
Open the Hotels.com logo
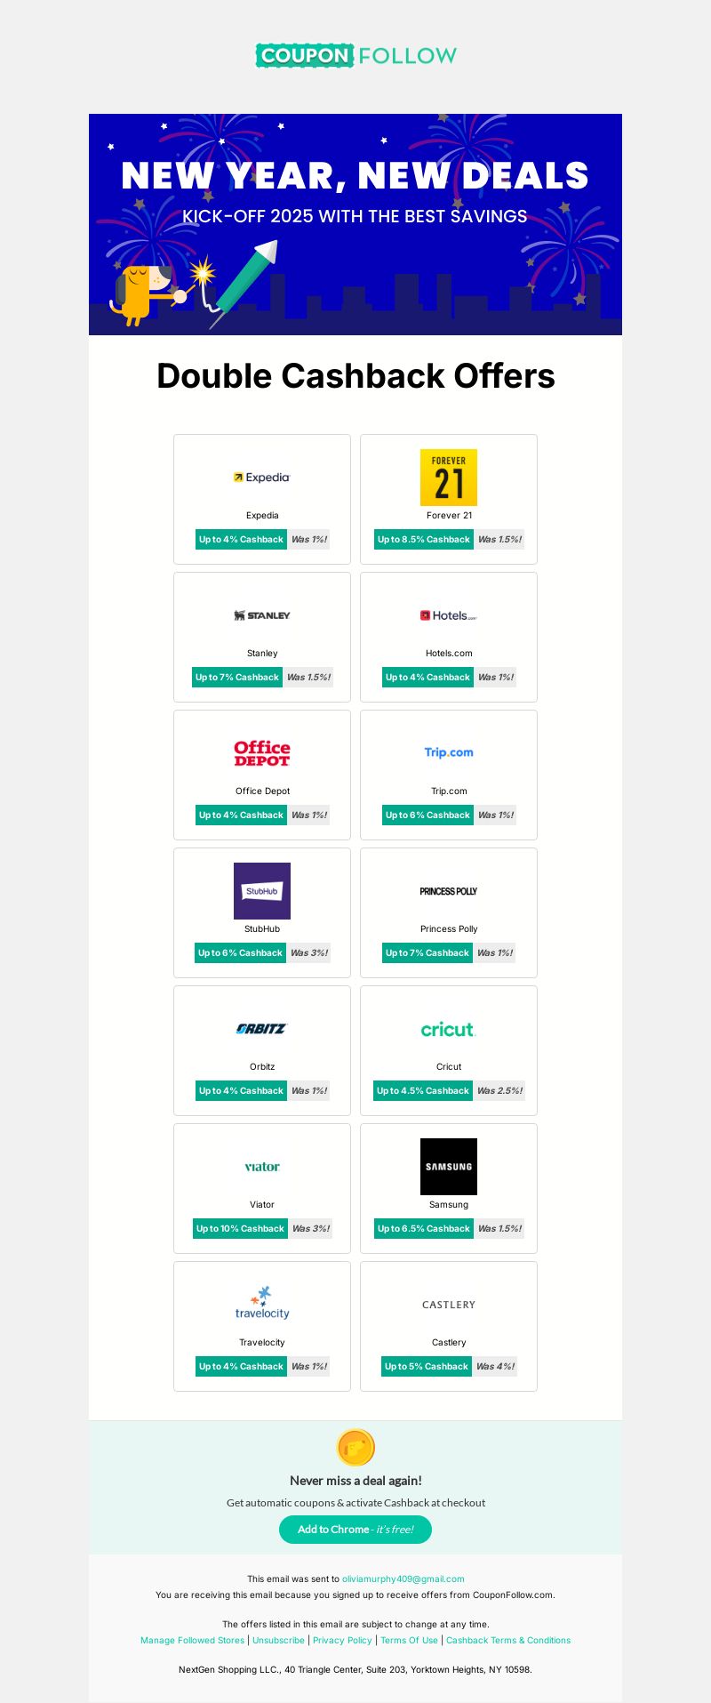tap(449, 615)
